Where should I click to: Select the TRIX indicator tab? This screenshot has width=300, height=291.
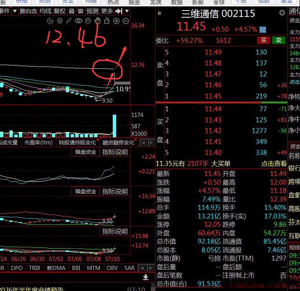click(x=35, y=268)
